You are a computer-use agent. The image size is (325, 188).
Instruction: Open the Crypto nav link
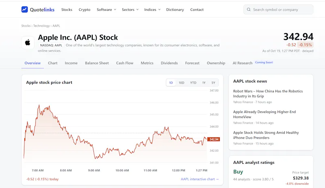84,9
